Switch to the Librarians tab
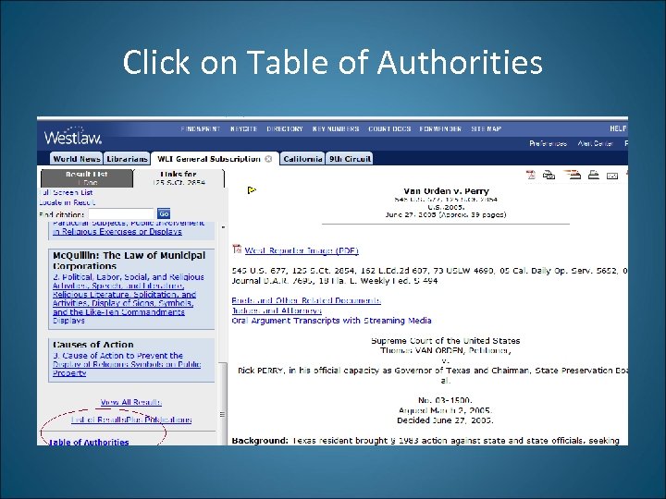Image resolution: width=666 pixels, height=499 pixels. tap(127, 159)
